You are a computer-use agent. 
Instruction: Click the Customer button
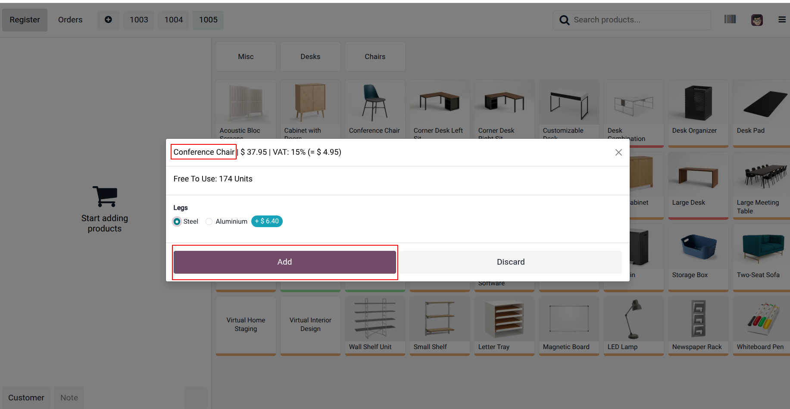26,398
